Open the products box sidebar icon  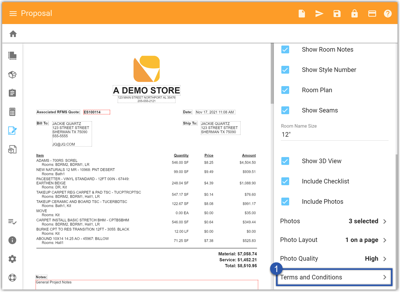12,75
